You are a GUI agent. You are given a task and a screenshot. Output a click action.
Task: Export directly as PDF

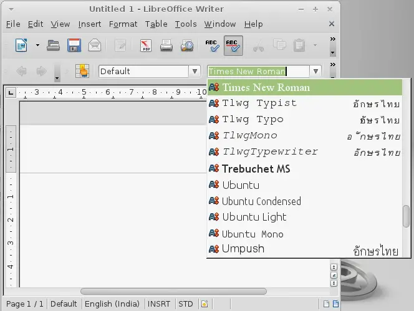[146, 45]
